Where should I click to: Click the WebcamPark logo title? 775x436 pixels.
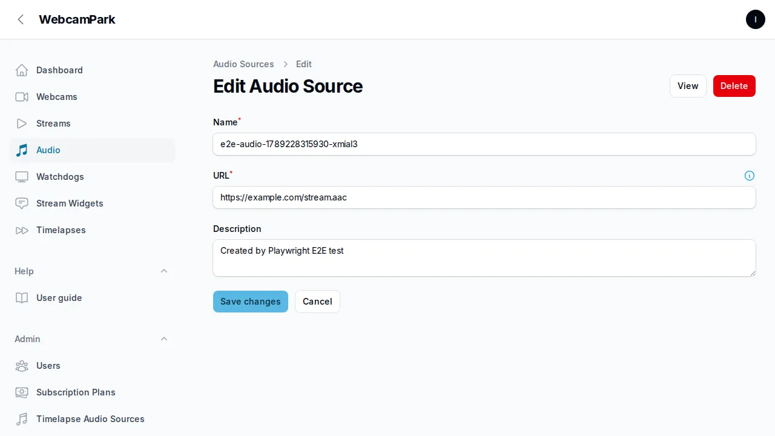(77, 19)
